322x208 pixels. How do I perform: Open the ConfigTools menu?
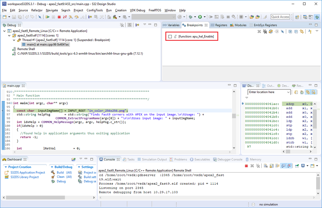click(x=95, y=10)
